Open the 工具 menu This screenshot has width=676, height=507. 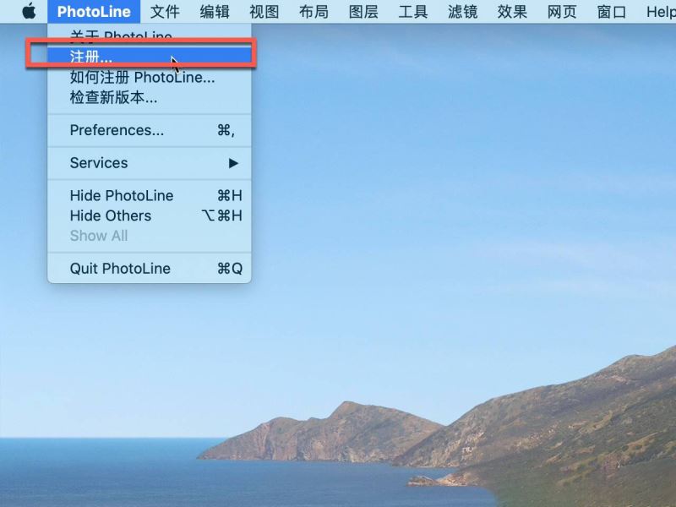tap(412, 12)
